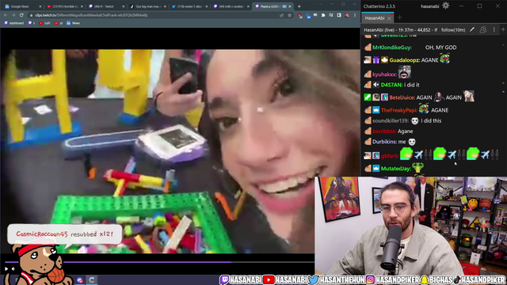This screenshot has width=507, height=285.
Task: Open the 'yt' bookmark
Action: click(x=59, y=23)
